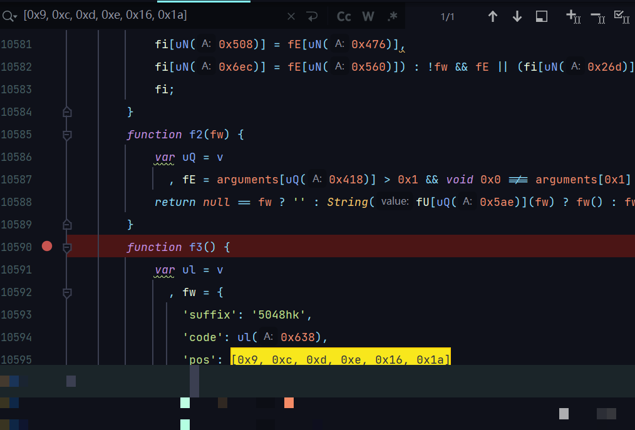
Task: Go to previous occurrence with up arrow
Action: (493, 16)
